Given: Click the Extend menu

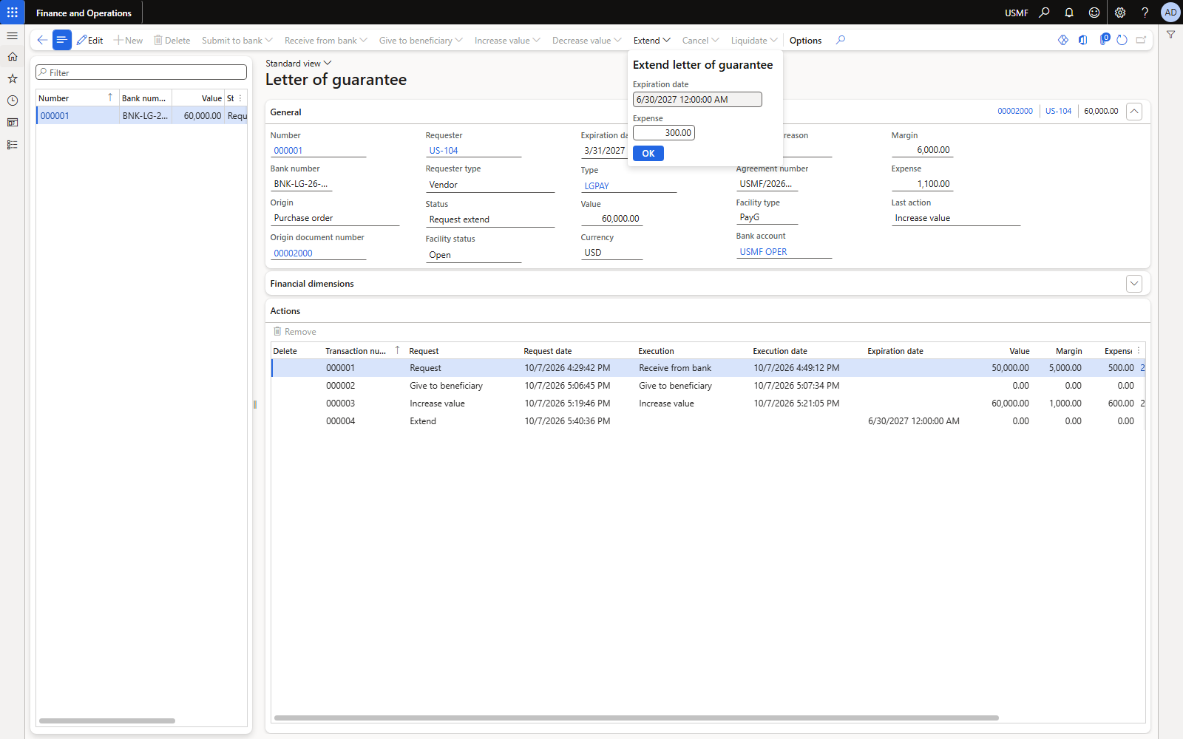Looking at the screenshot, I should [651, 41].
